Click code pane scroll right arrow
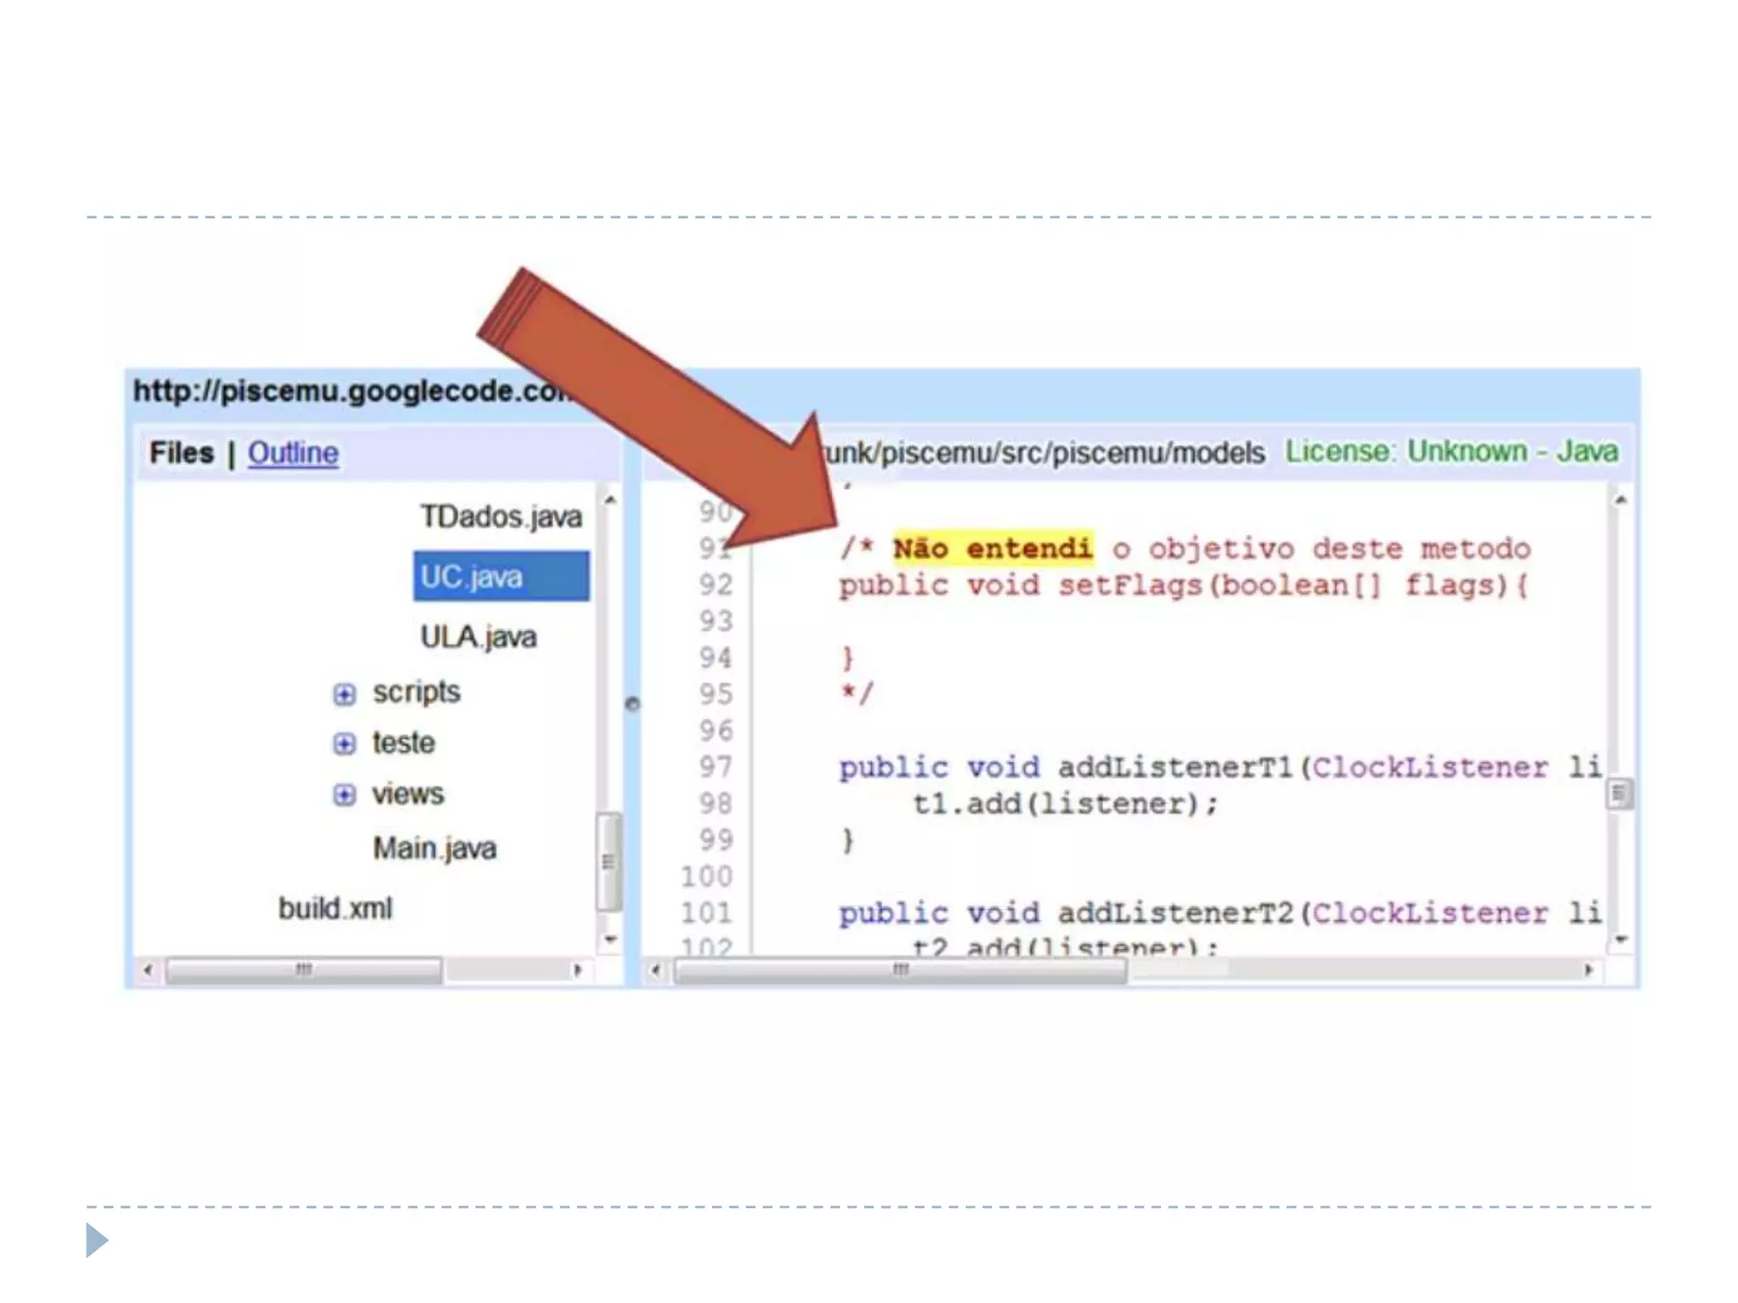Viewport: 1738px width, 1303px height. (1589, 970)
